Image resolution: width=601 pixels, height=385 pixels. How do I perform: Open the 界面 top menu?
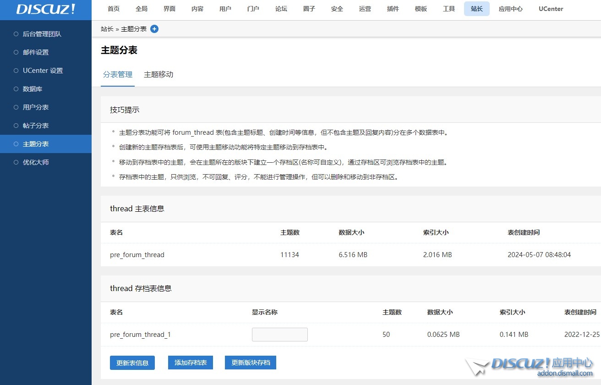[x=169, y=9]
